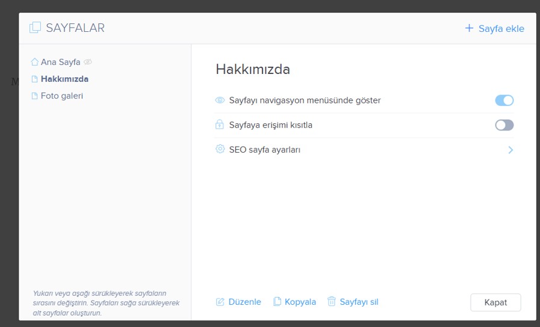Click the home icon beside Ana Sayfa
The height and width of the screenshot is (327, 540).
click(35, 62)
